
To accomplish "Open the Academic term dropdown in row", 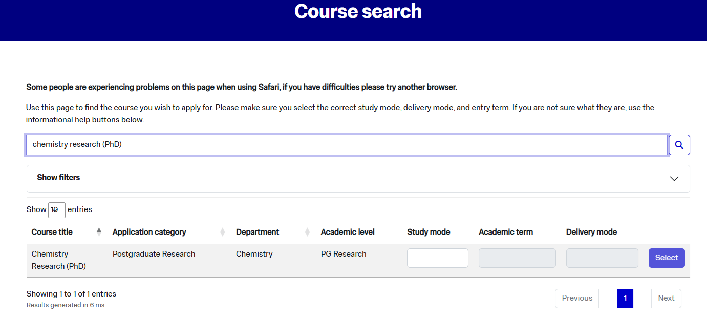I will click(x=517, y=258).
